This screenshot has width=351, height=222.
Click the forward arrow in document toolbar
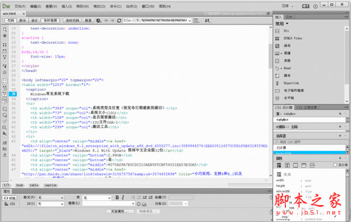point(113,21)
